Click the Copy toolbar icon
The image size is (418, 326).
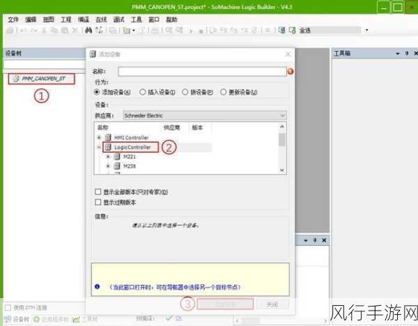pos(54,31)
